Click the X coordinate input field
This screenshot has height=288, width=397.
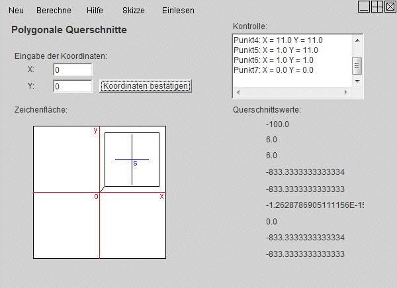pos(72,70)
